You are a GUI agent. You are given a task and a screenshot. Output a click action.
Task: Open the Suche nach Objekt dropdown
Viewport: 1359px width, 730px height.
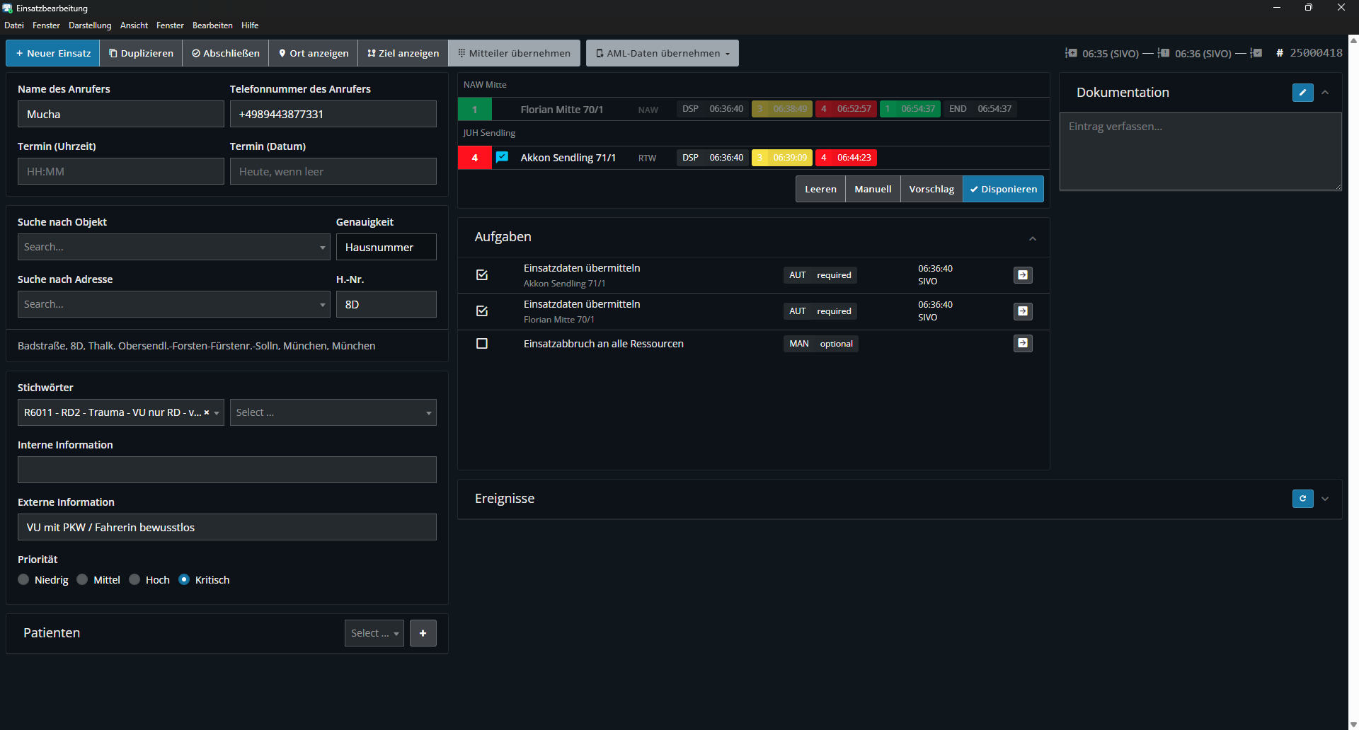(322, 248)
